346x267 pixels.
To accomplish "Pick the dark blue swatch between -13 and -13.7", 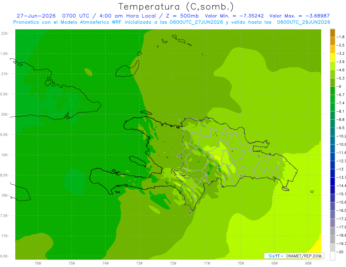I will click(x=332, y=173).
